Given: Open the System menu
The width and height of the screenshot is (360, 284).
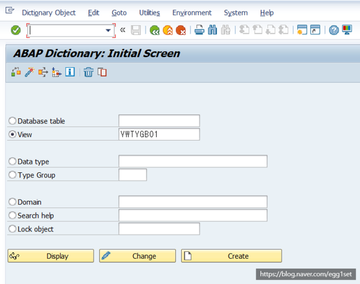Looking at the screenshot, I should point(236,13).
